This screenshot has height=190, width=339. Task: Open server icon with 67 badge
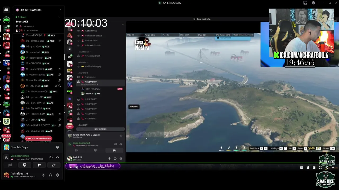(6, 78)
